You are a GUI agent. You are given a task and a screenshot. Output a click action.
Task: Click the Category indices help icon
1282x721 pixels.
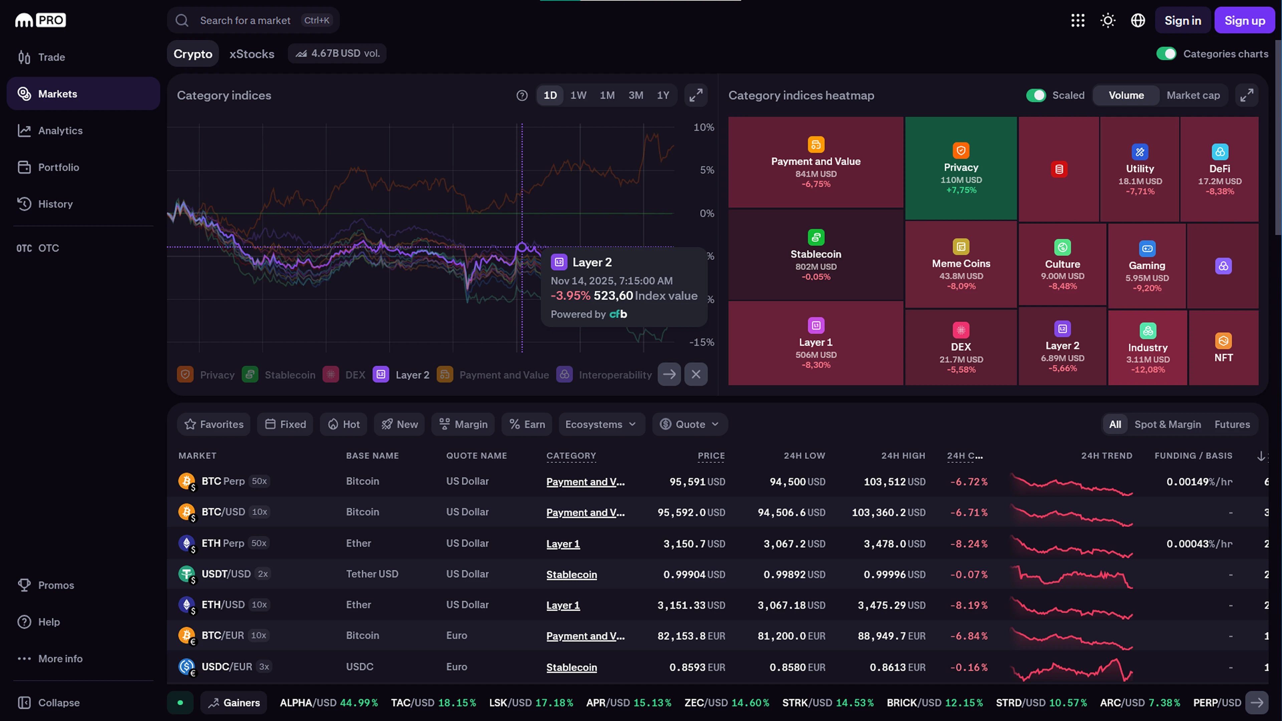click(x=521, y=95)
